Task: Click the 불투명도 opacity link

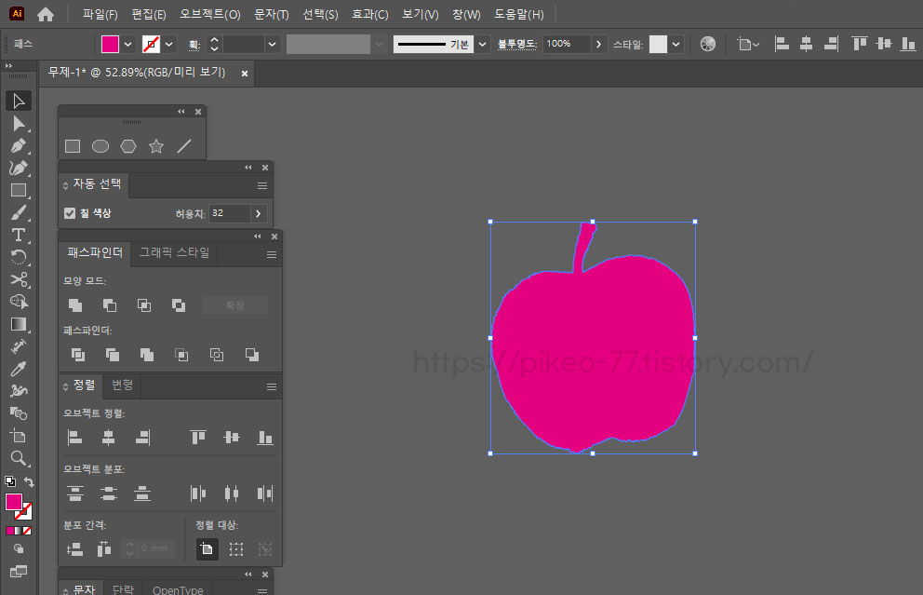Action: point(517,44)
